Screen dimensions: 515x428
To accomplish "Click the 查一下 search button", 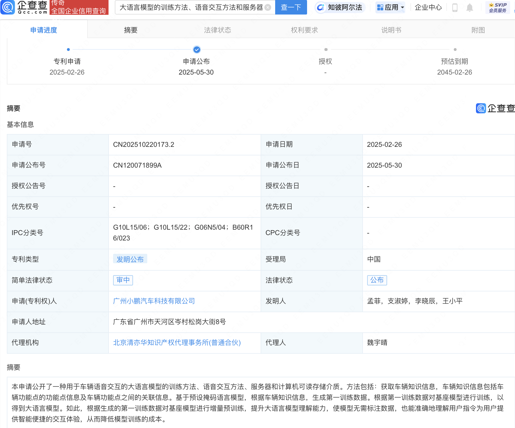I will tap(291, 7).
